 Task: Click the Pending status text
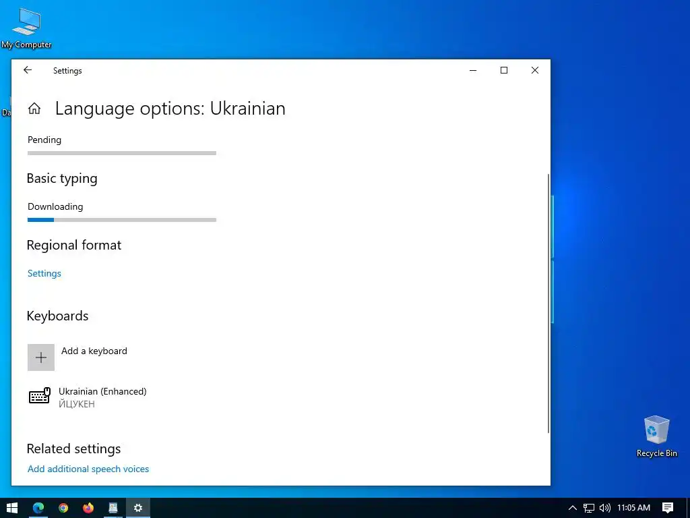[x=44, y=140]
